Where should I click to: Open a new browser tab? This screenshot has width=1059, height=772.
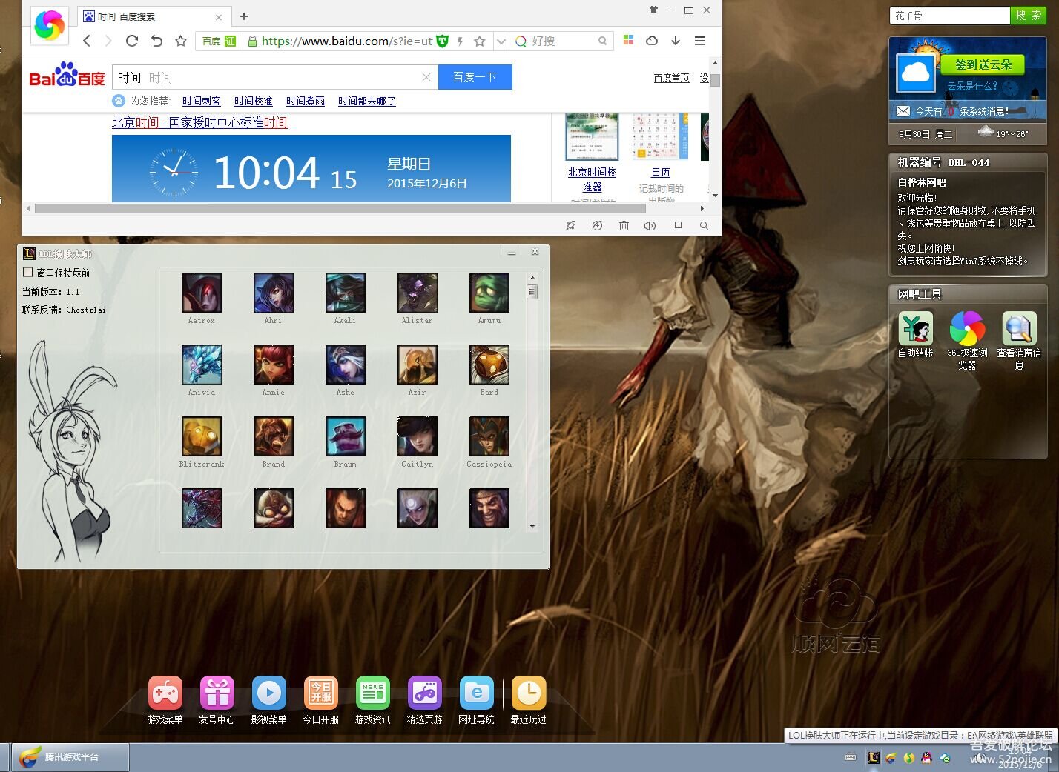click(244, 16)
